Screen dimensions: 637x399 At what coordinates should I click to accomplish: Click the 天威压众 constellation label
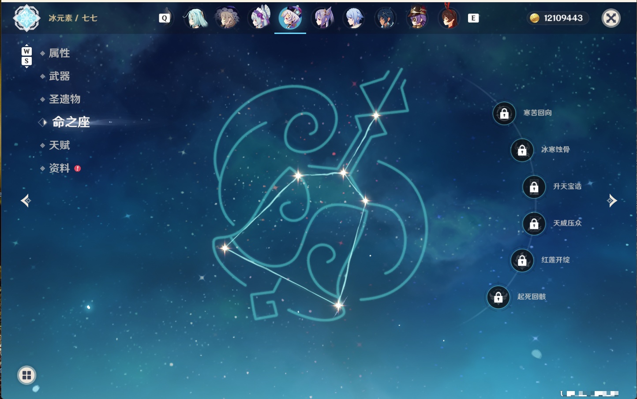(567, 223)
